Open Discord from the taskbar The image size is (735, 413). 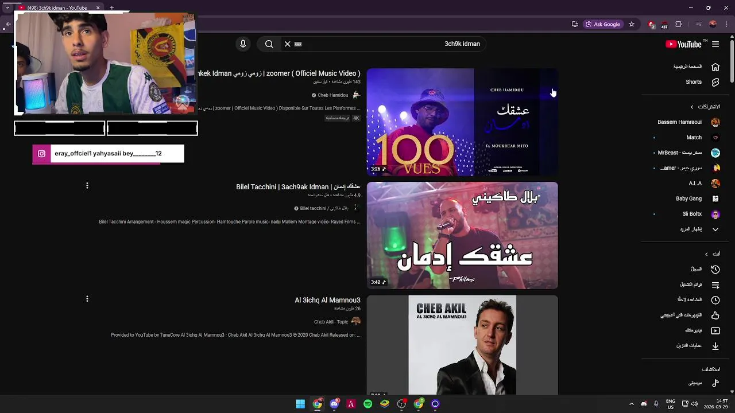pyautogui.click(x=334, y=404)
